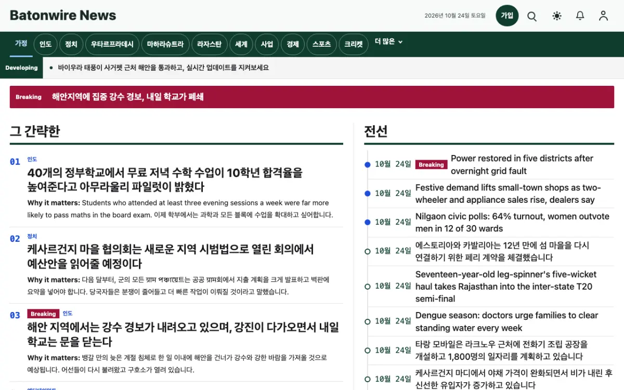This screenshot has height=390, width=624.
Task: Open story 01 about 40개의 정부학교
Action: click(165, 179)
